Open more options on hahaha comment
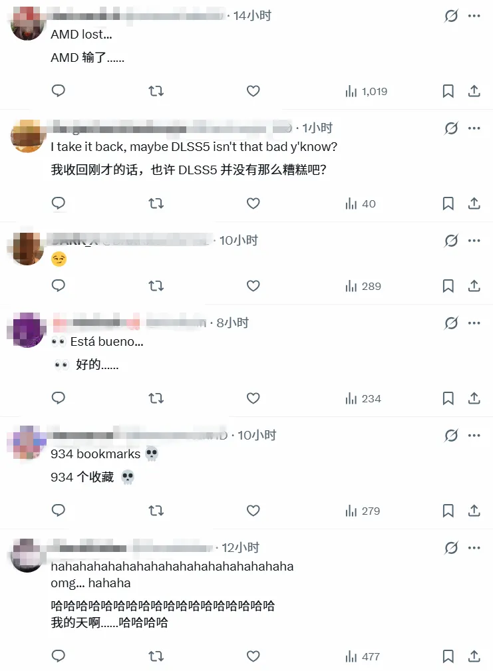 474,548
